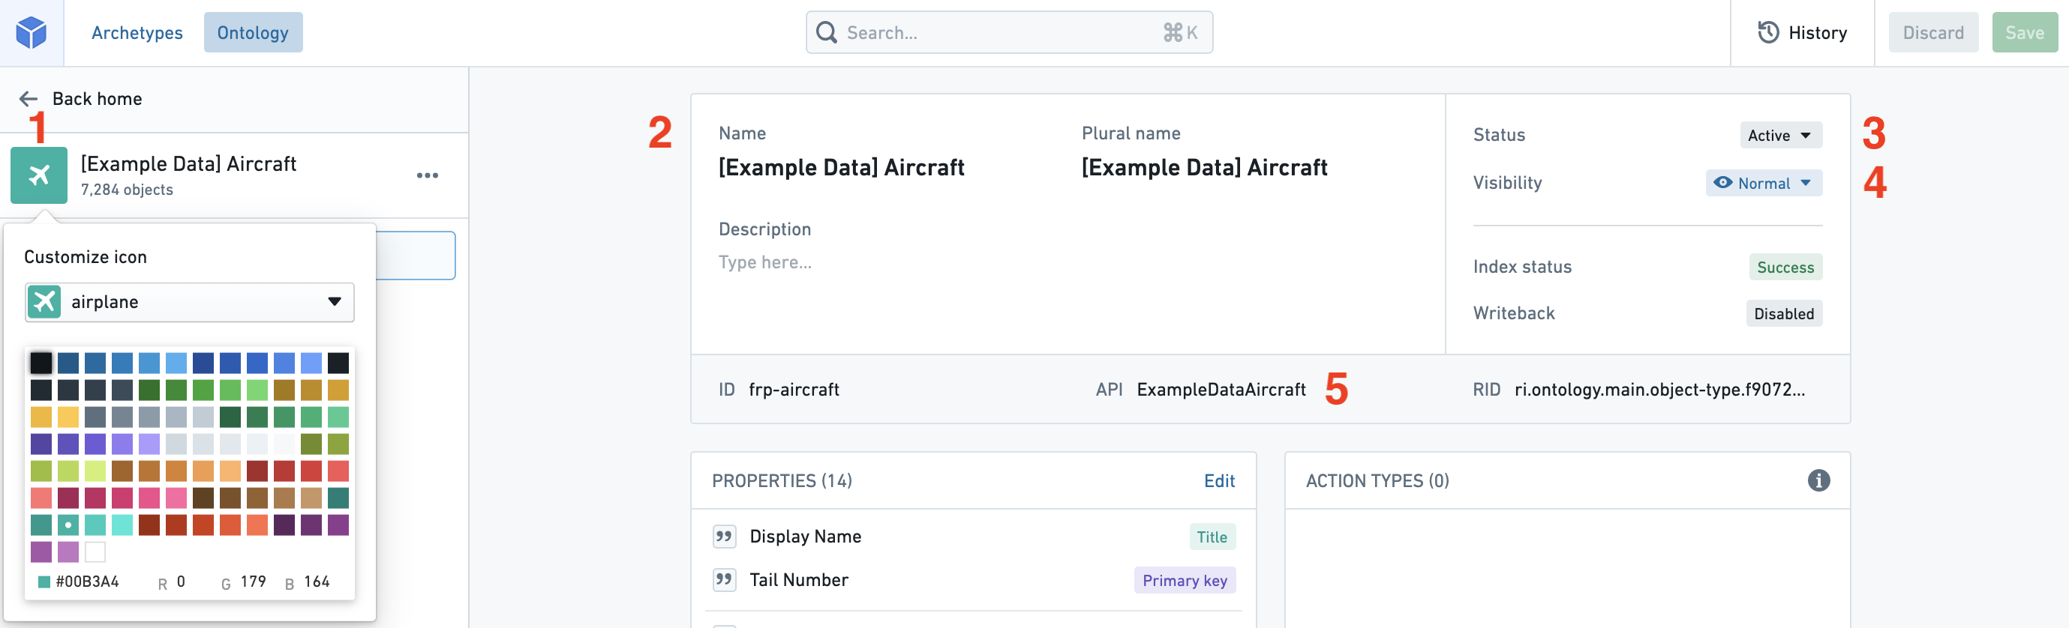Click the hex value #00B3A4
Viewport: 2069px width, 628px height.
(87, 582)
